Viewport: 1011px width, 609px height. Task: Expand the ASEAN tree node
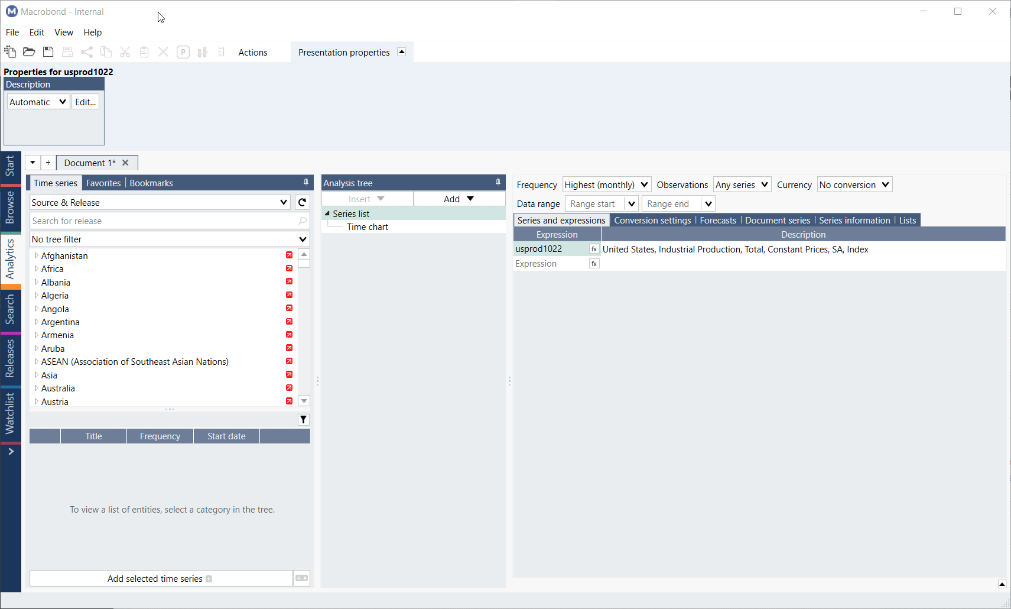pos(36,361)
